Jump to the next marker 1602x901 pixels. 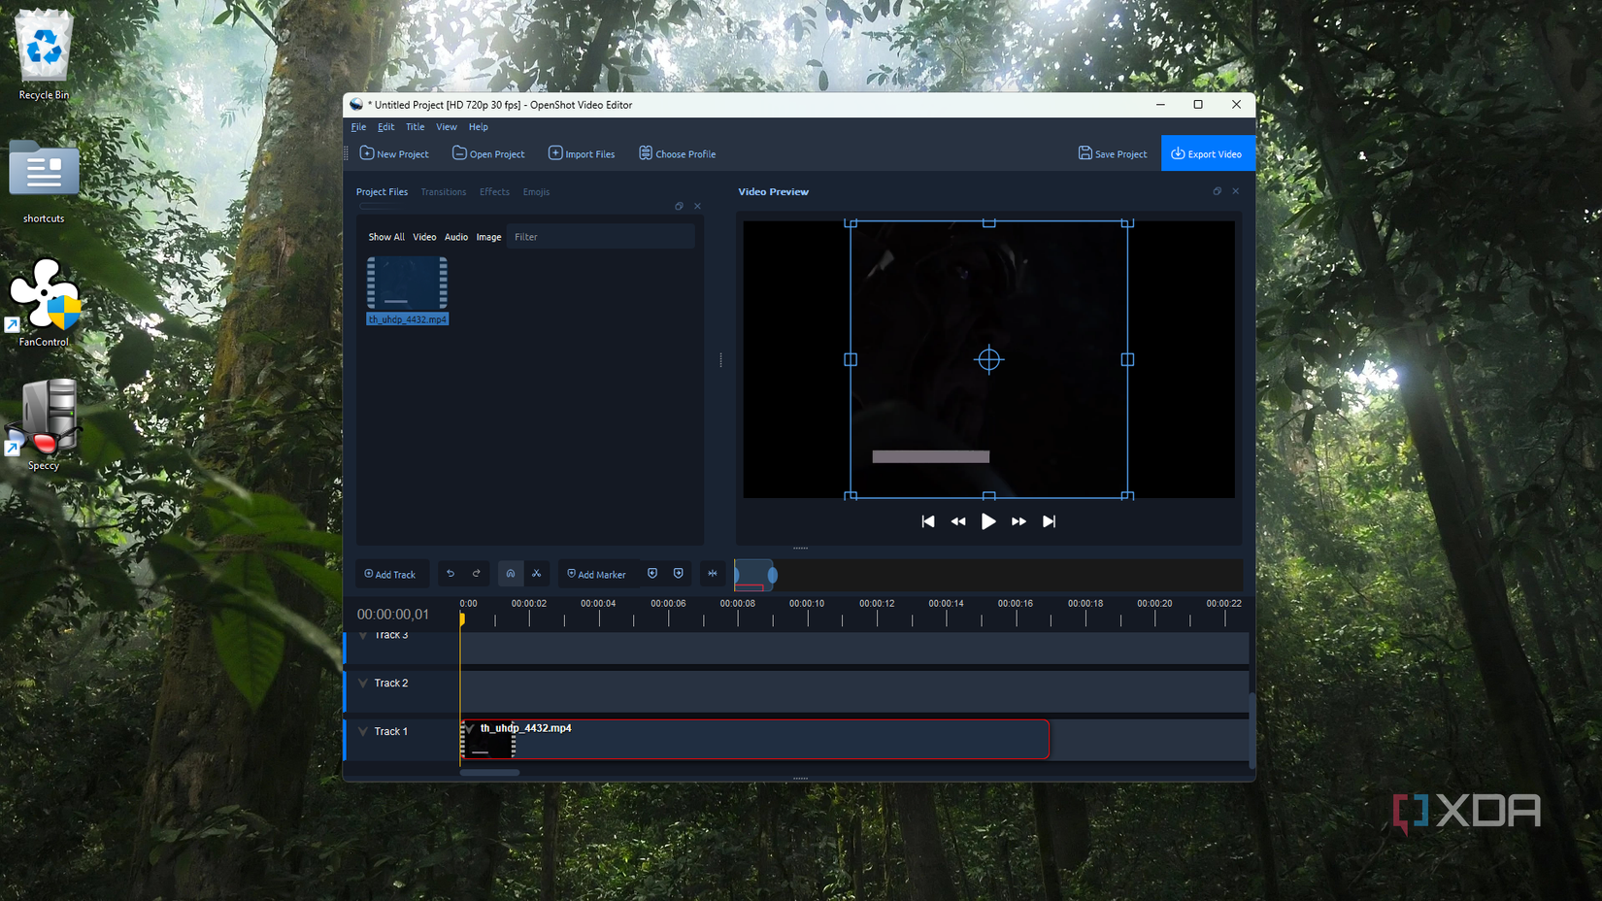(679, 574)
